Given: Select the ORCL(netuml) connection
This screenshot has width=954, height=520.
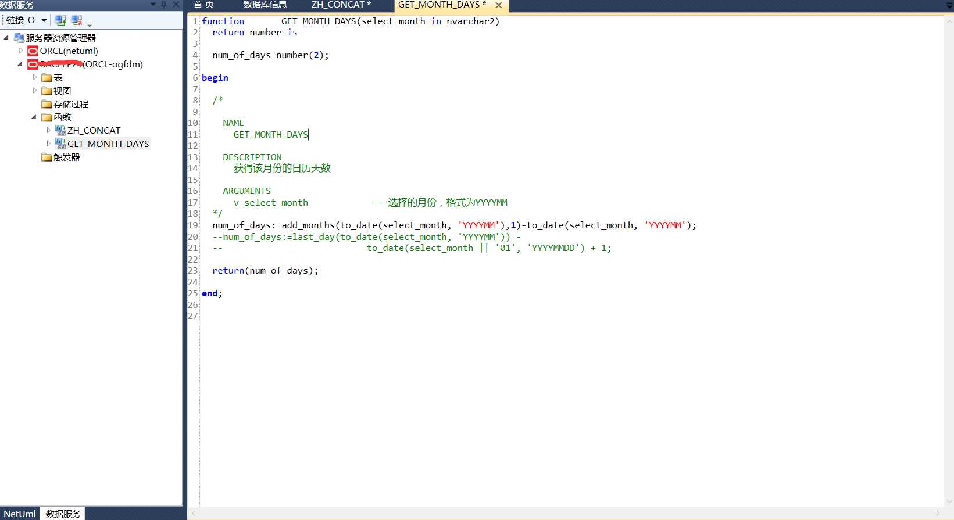Looking at the screenshot, I should [69, 51].
